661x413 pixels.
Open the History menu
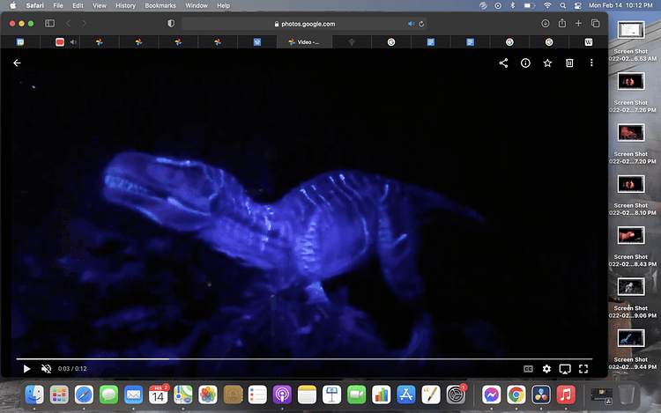126,5
